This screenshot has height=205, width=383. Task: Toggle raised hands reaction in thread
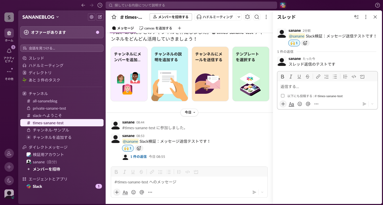pyautogui.click(x=294, y=43)
